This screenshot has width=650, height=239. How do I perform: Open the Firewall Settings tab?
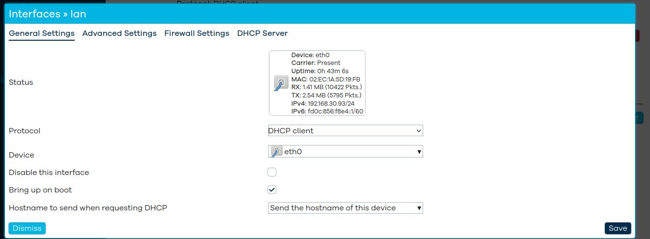click(196, 33)
